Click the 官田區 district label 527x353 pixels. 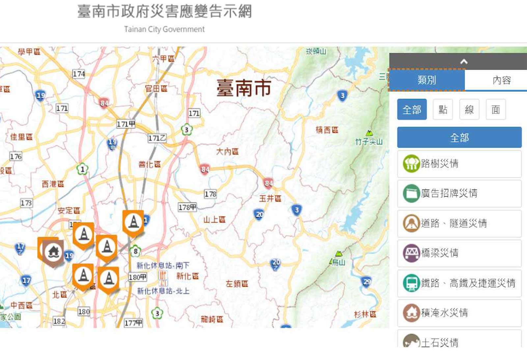pos(156,89)
